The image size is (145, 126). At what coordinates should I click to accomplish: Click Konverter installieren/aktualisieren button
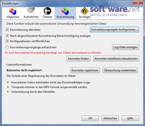tap(116, 58)
